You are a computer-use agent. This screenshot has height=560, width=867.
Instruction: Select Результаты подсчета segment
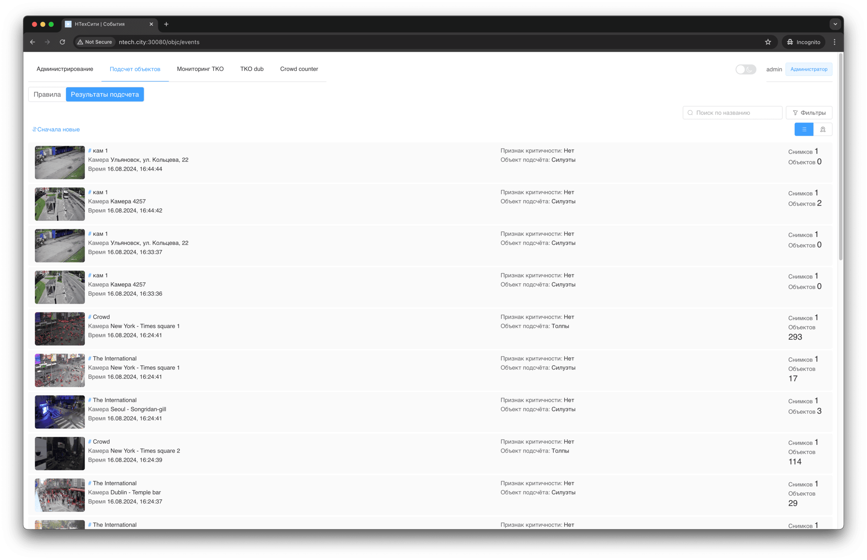coord(105,95)
